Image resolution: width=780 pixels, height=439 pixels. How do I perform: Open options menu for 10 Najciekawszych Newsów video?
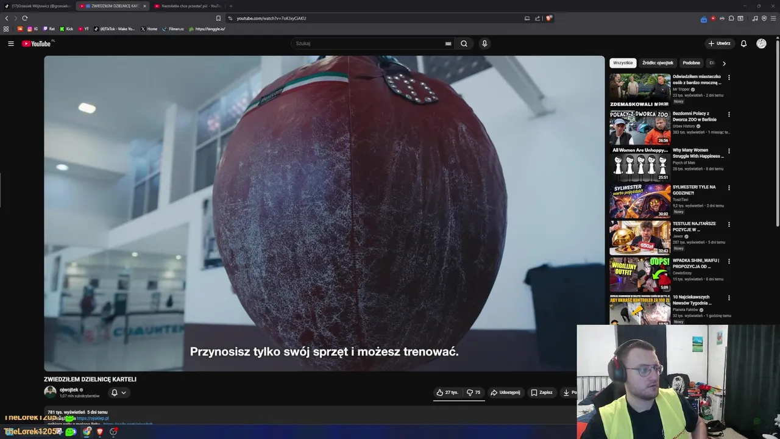pos(729,298)
